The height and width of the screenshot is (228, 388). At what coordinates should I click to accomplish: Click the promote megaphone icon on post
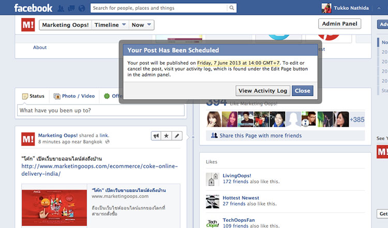tap(156, 136)
